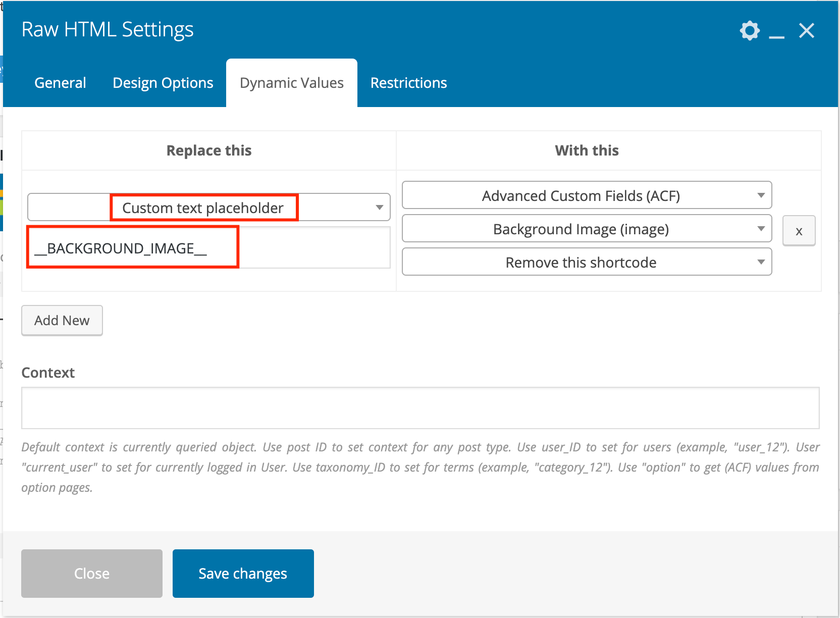Viewport: 840px width, 618px height.
Task: Go to the Restrictions tab
Action: coord(409,83)
